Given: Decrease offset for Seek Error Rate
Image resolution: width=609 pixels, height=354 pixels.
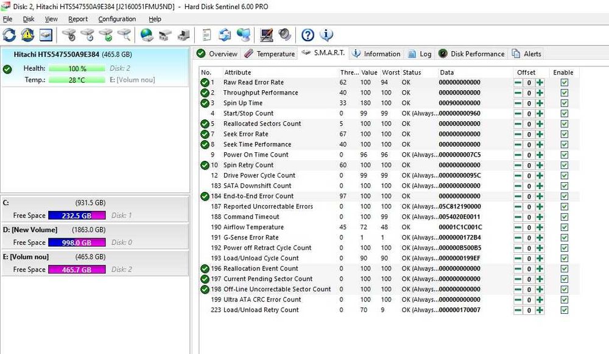Looking at the screenshot, I should [518, 134].
